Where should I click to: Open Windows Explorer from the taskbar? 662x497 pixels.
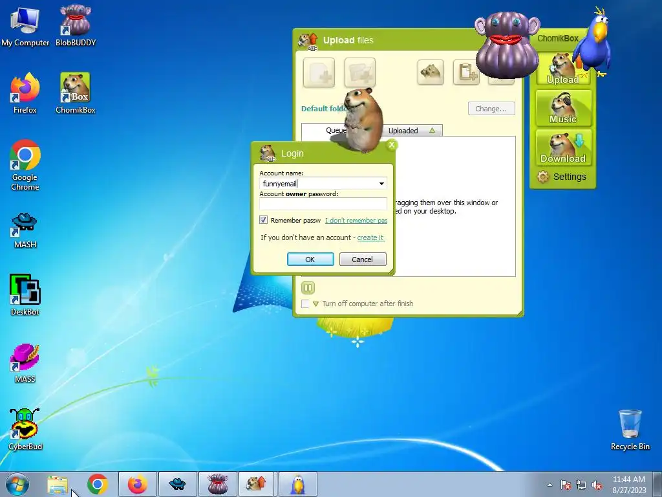point(58,484)
